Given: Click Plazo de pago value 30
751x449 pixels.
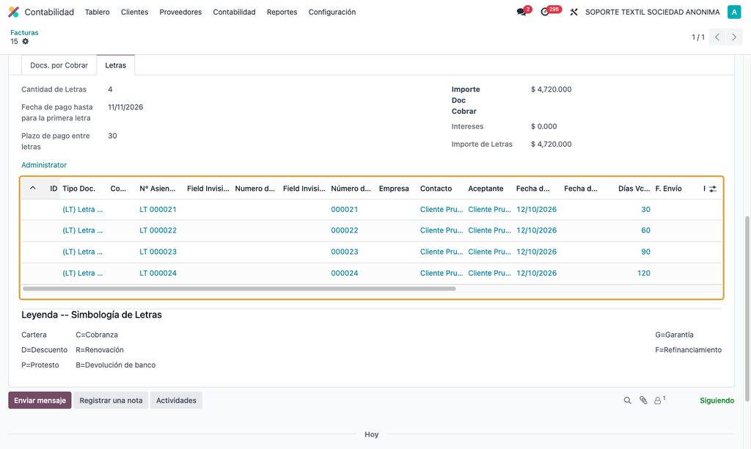Looking at the screenshot, I should pyautogui.click(x=112, y=136).
